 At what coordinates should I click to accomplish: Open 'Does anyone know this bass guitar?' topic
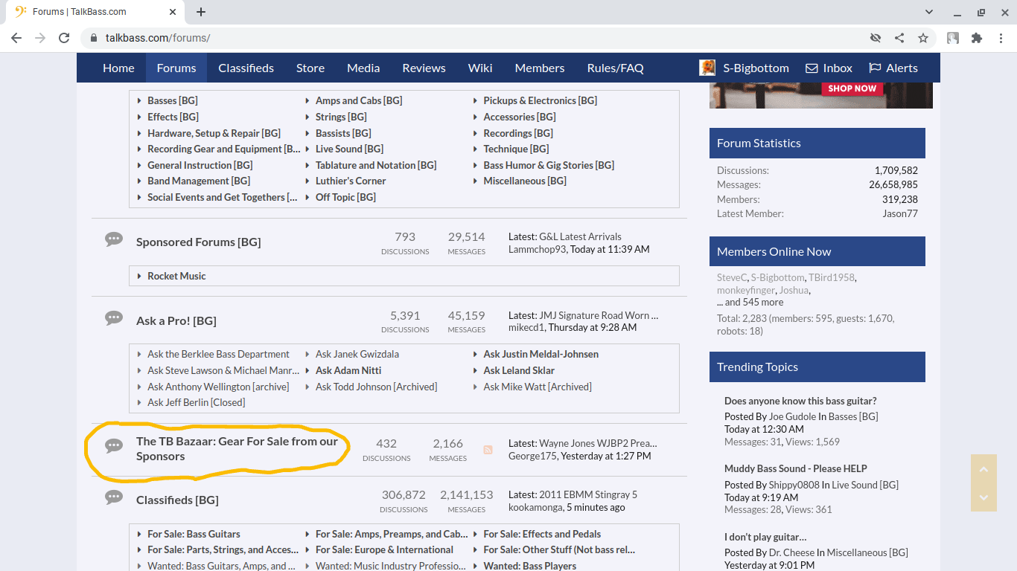800,401
